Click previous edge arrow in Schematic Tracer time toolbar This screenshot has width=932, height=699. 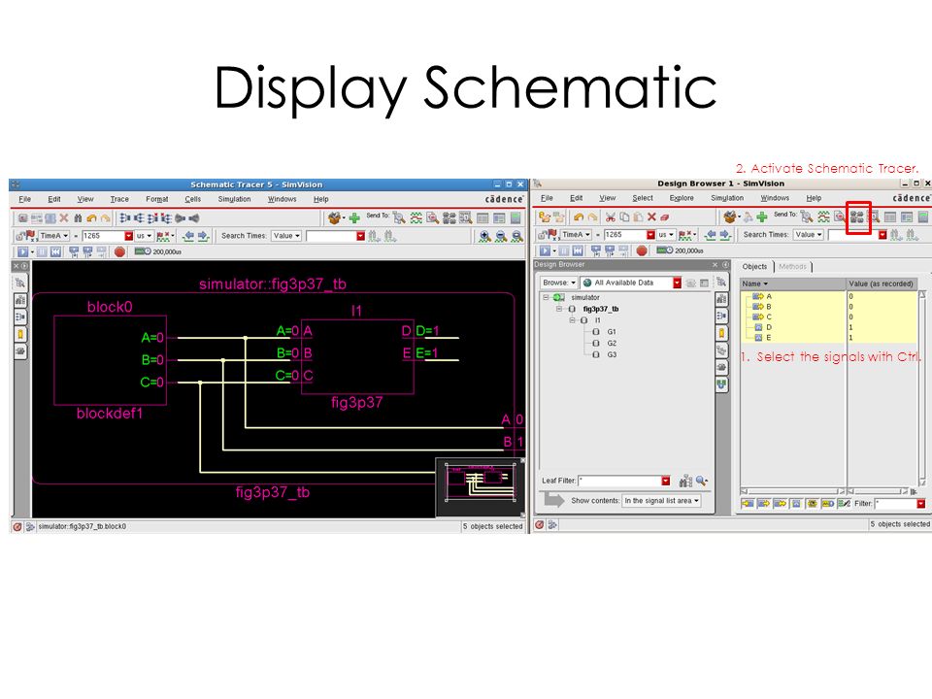188,236
